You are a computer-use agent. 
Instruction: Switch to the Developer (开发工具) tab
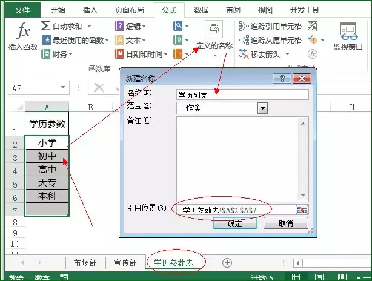304,10
